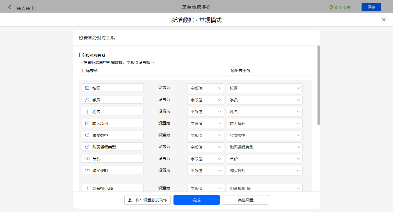Screen dimensions: 393x212
Task: Open the 字段值 type dropdown for 校区 row
Action: coord(205,88)
